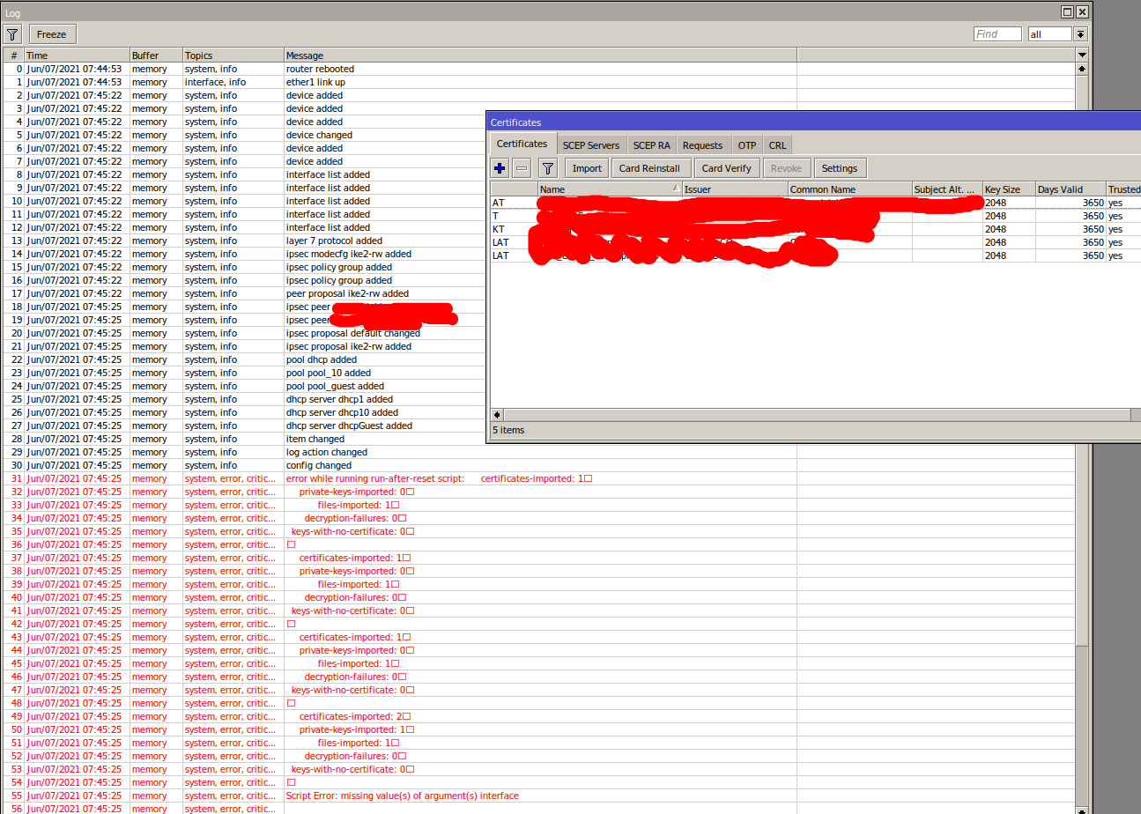
Task: Add a new certificate with the plus icon
Action: [498, 167]
